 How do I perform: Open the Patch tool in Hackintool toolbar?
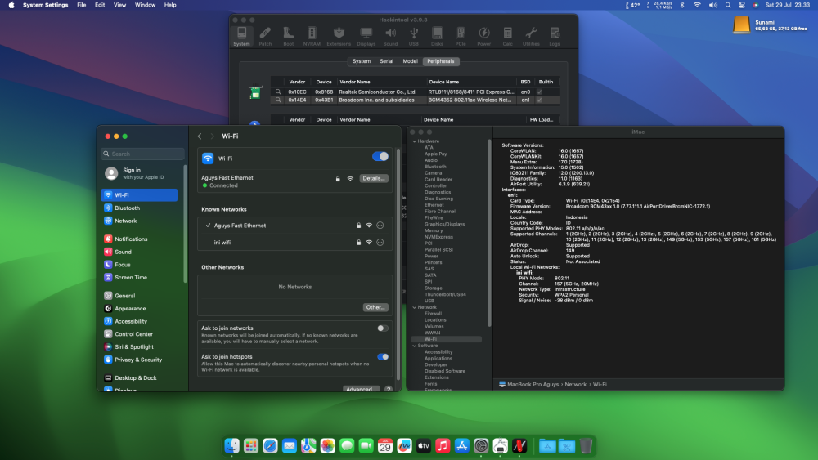tap(265, 37)
